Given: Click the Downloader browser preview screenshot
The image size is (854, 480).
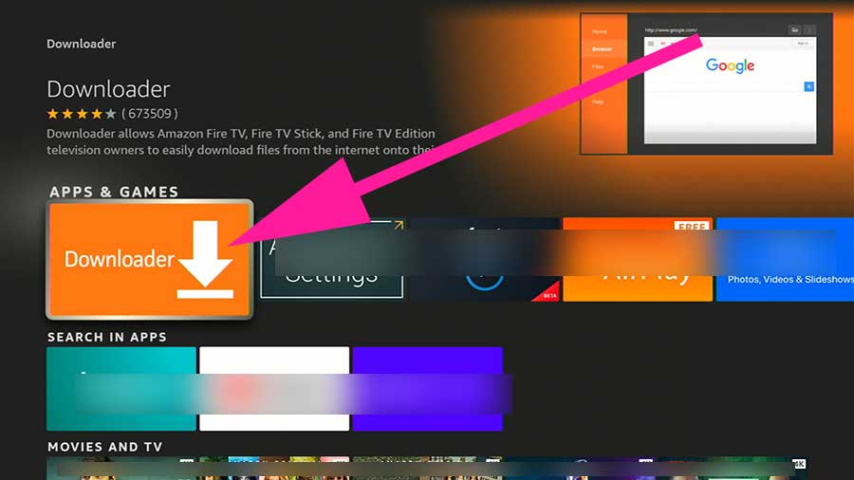Looking at the screenshot, I should click(x=706, y=83).
